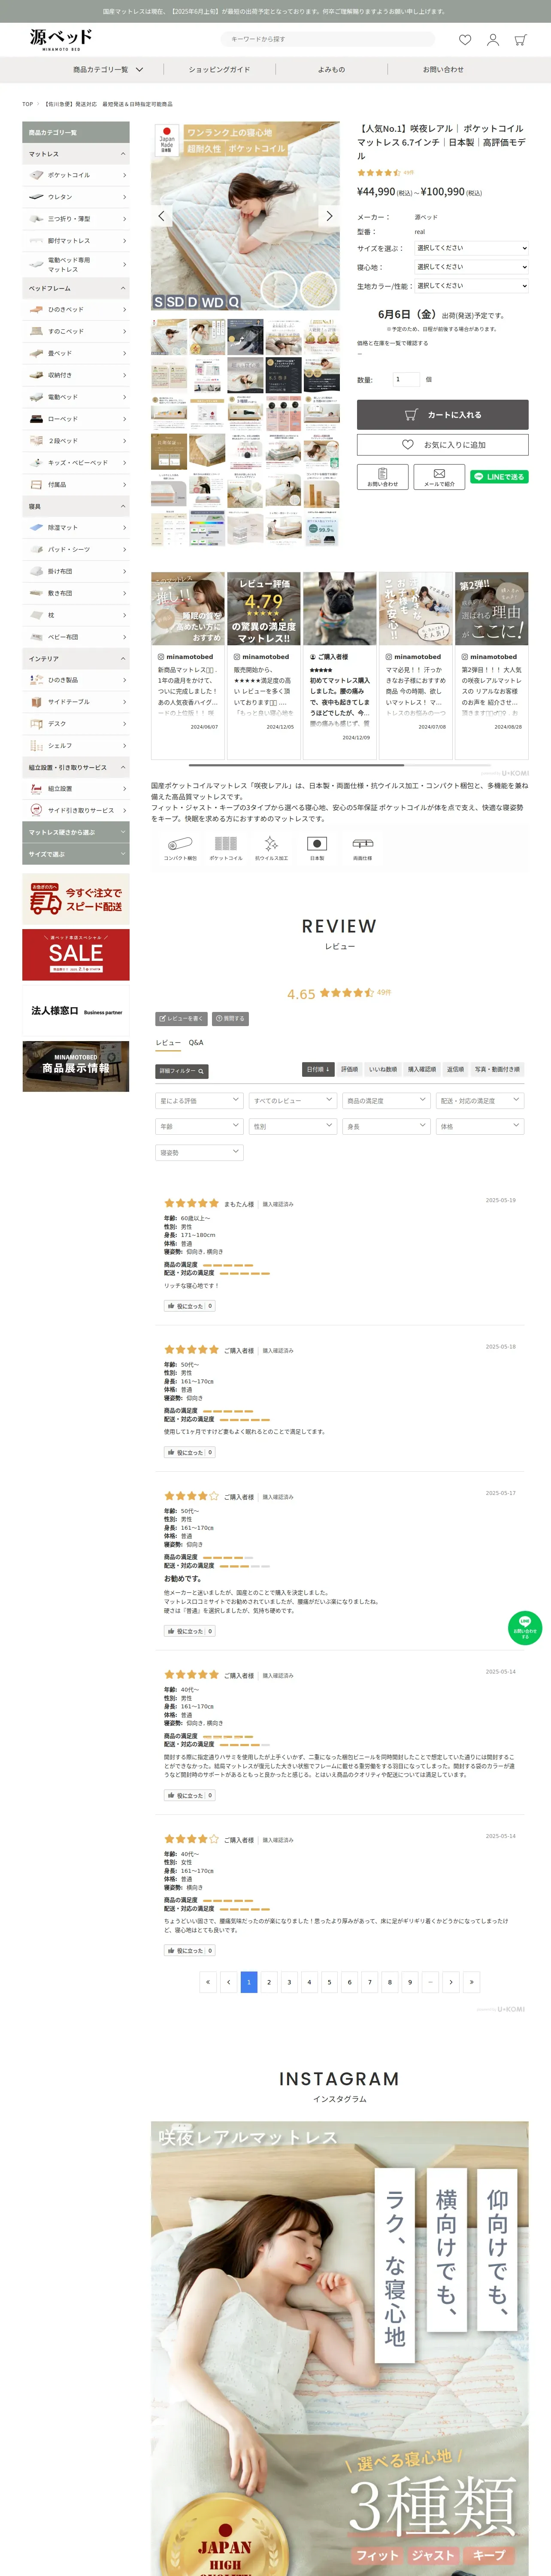
Task: Click the keyword search field
Action: pyautogui.click(x=328, y=39)
